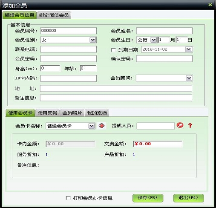The height and width of the screenshot is (208, 216).
Task: Open the 会员性别 dropdown
Action: click(x=93, y=40)
